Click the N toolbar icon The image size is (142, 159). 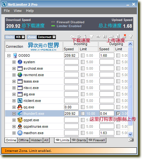click(x=105, y=37)
